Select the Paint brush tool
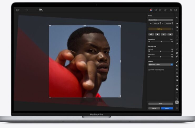 pyautogui.click(x=177, y=50)
